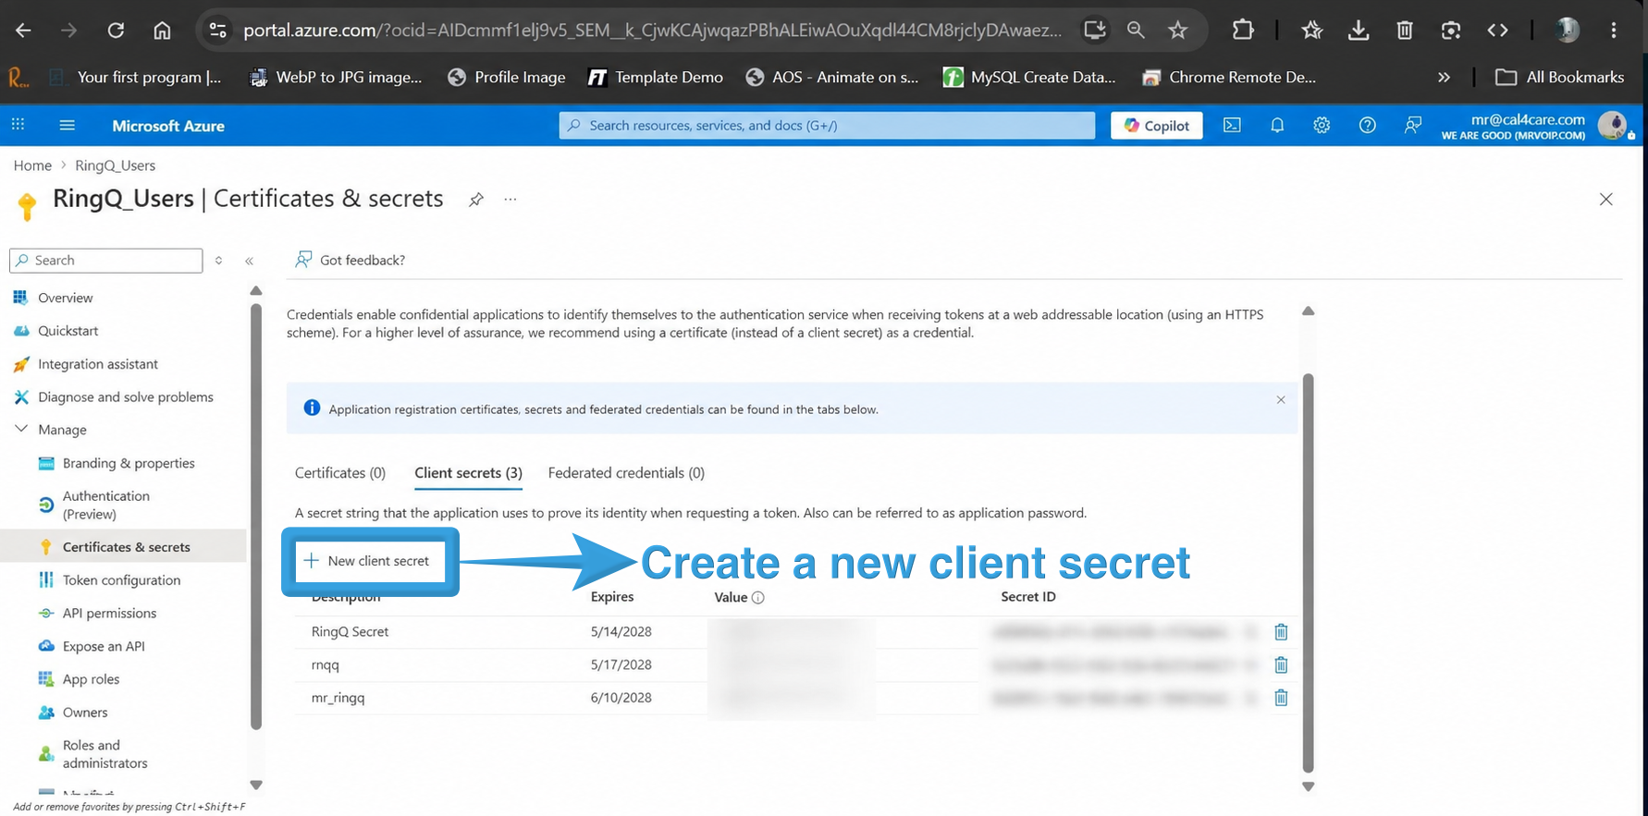Delete the rnqq secret using its trash icon
The width and height of the screenshot is (1648, 816).
pyautogui.click(x=1281, y=664)
